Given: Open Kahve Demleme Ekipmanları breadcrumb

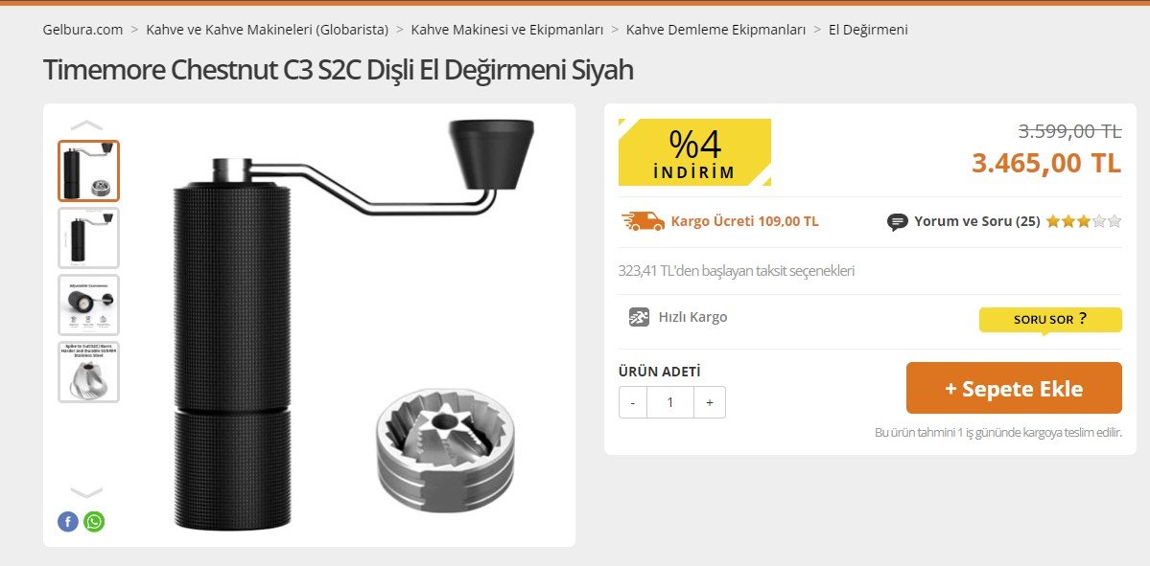Looking at the screenshot, I should coord(716,30).
